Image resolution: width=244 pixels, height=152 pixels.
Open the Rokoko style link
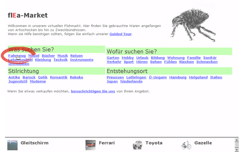[76, 77]
